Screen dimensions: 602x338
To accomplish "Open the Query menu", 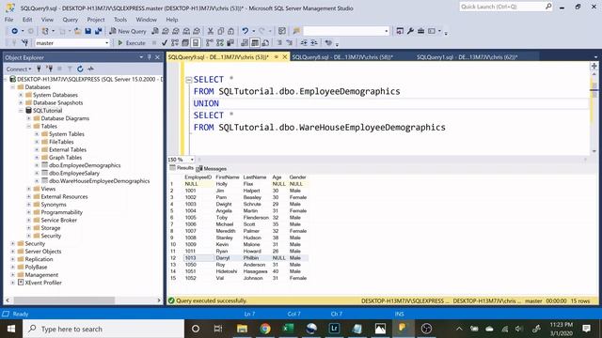I will [71, 20].
